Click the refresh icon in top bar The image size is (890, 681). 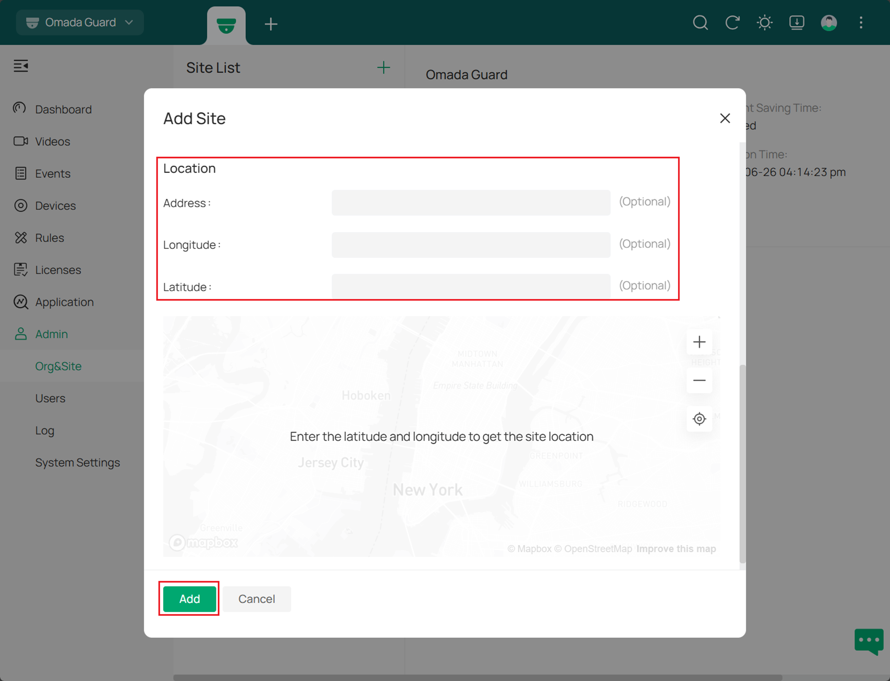pyautogui.click(x=732, y=23)
